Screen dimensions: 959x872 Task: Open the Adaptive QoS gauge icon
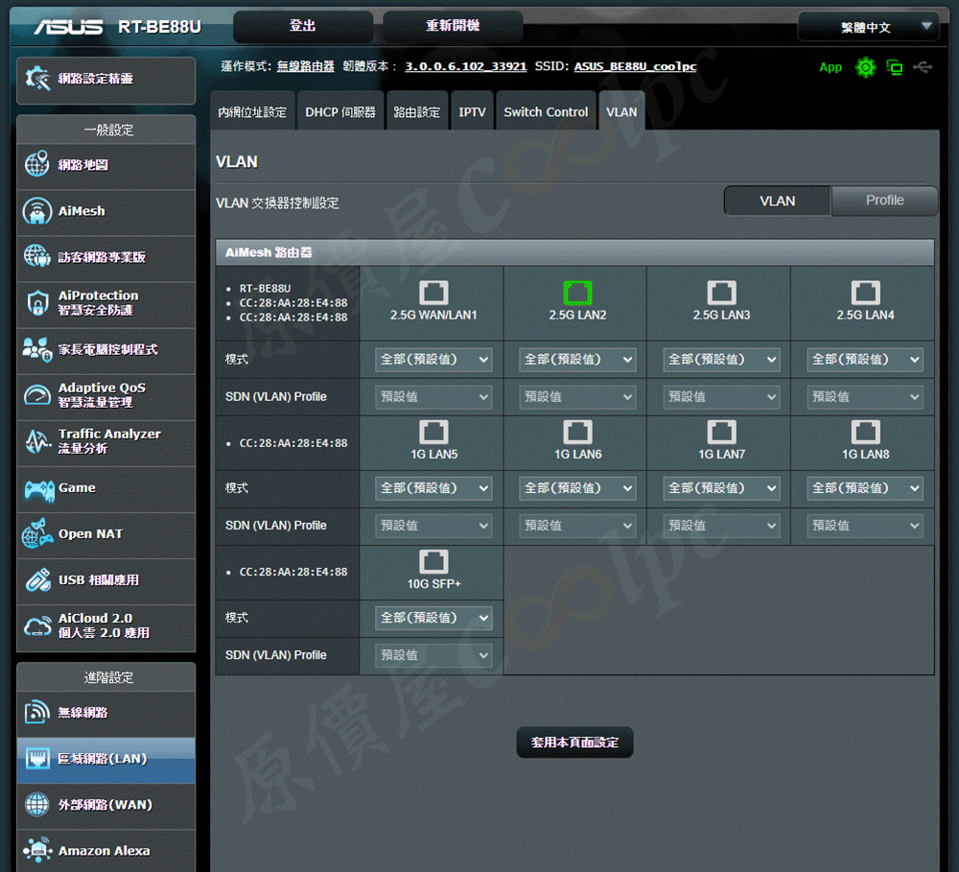(x=36, y=394)
